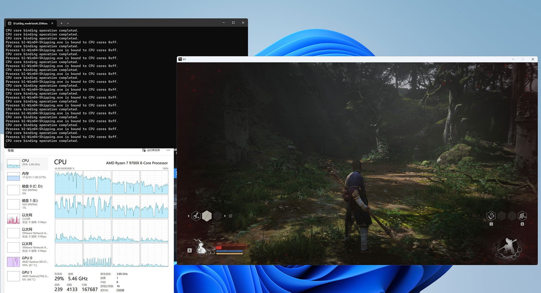This screenshot has height=293, width=541.
Task: Click the first Ethernet entry with red graph
Action: pos(27,218)
